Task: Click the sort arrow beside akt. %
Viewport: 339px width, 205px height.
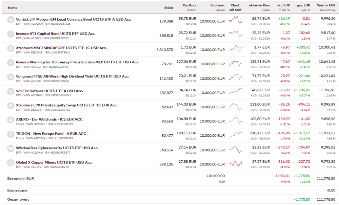Action: (280, 9)
